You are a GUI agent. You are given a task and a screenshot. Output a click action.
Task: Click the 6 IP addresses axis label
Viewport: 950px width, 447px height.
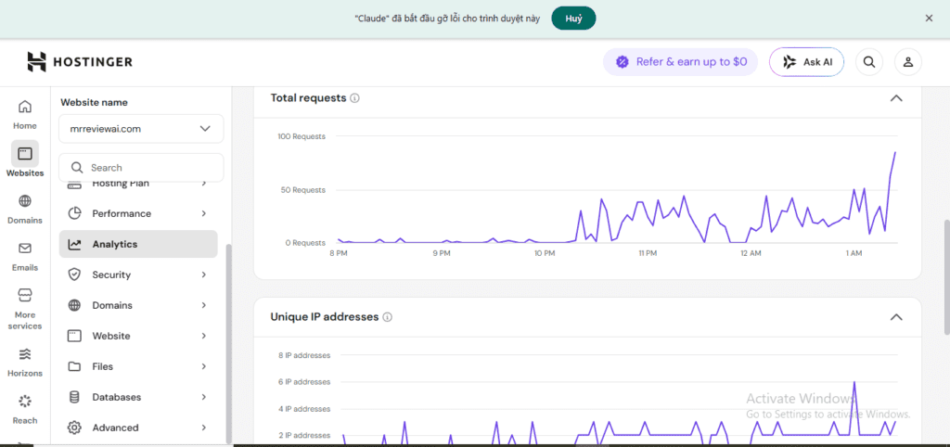(304, 381)
